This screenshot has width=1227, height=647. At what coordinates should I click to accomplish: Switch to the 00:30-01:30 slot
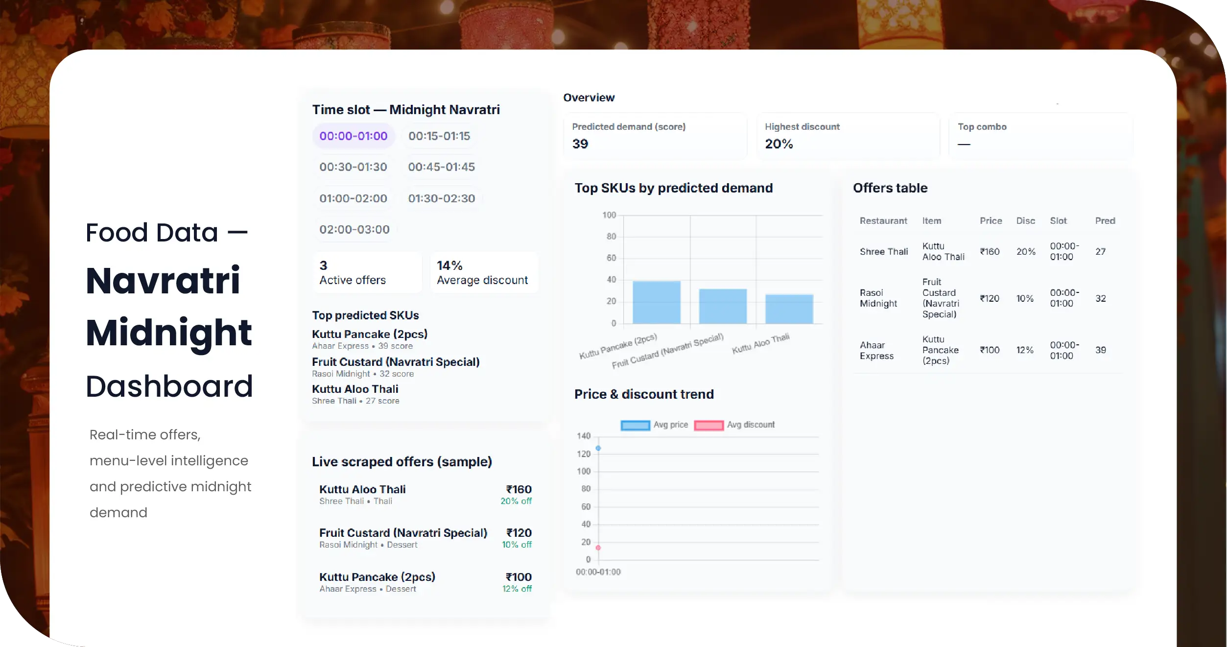(x=353, y=167)
